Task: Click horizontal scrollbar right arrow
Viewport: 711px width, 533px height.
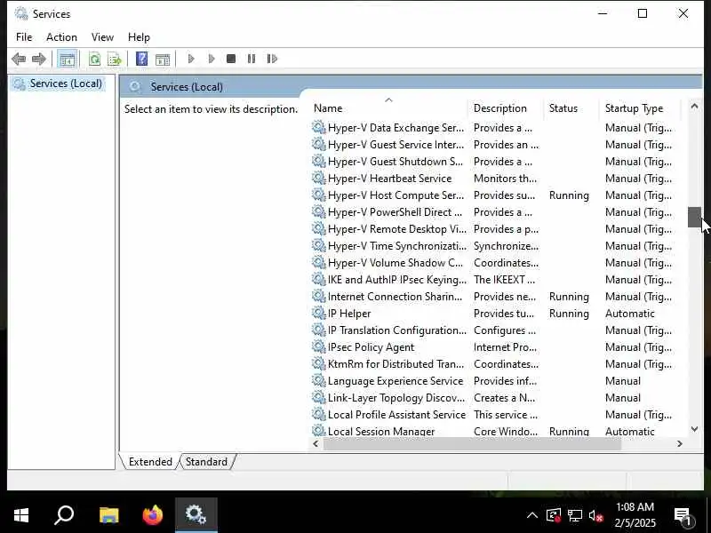Action: point(679,443)
